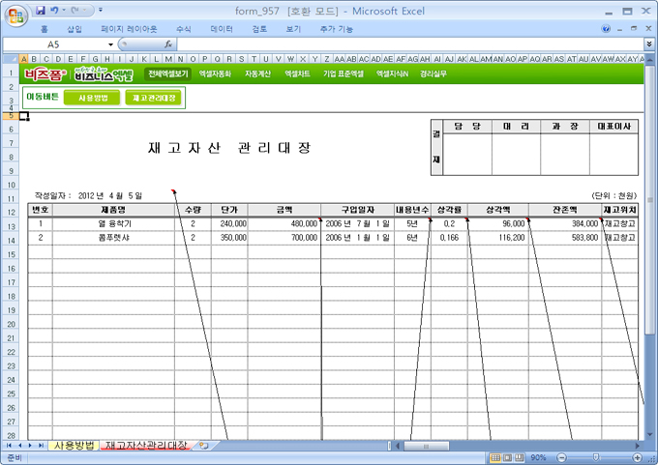
Task: Click the 기업 표준엑셀 banner link
Action: point(343,73)
